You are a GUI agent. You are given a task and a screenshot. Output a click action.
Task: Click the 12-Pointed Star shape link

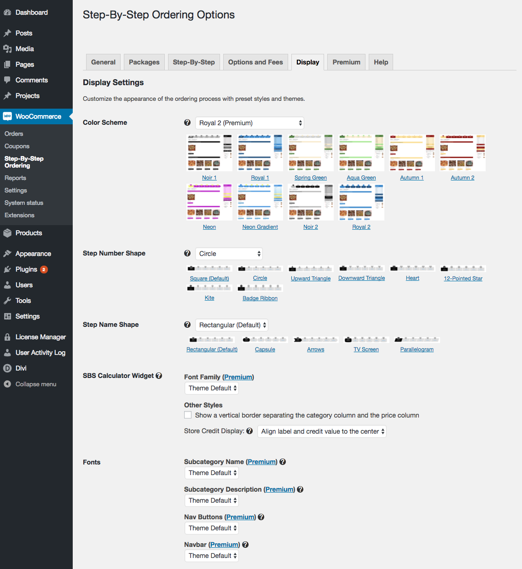(x=463, y=279)
